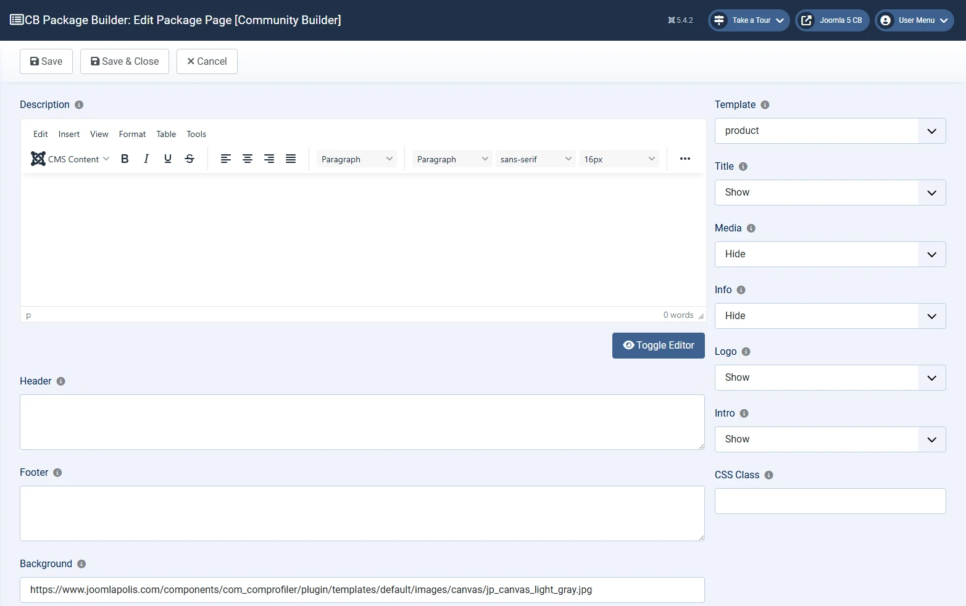Open the font family selector showing sans-serif

click(x=535, y=159)
